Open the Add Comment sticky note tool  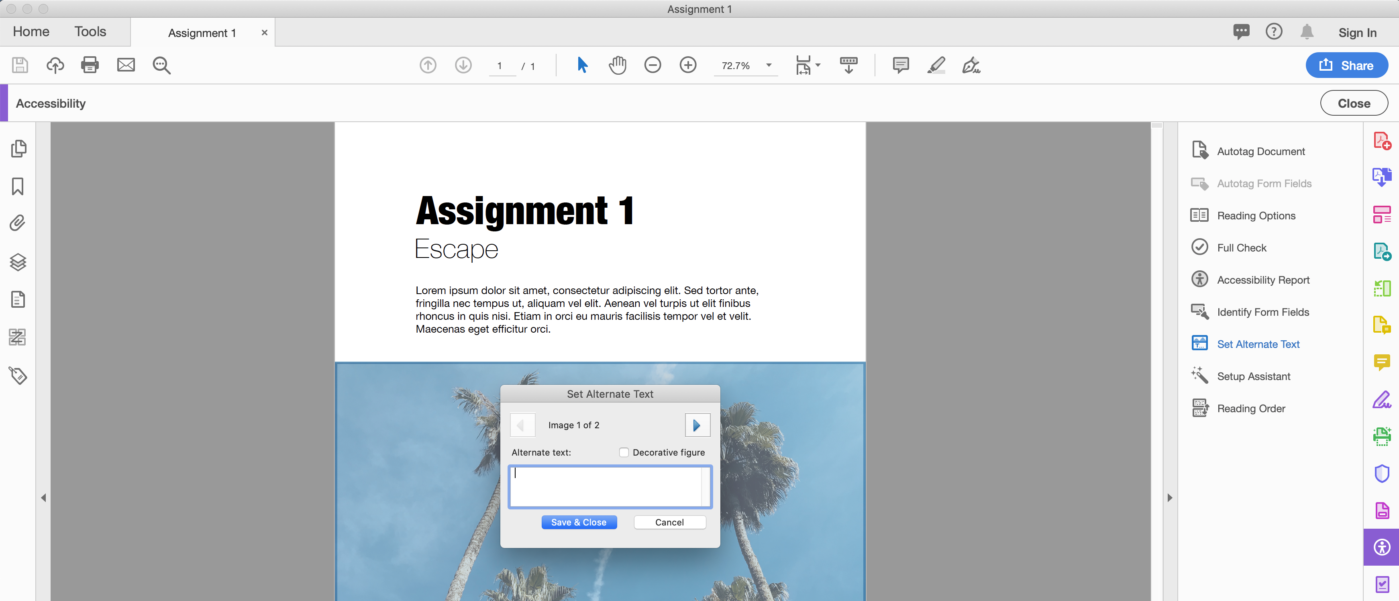pyautogui.click(x=900, y=65)
